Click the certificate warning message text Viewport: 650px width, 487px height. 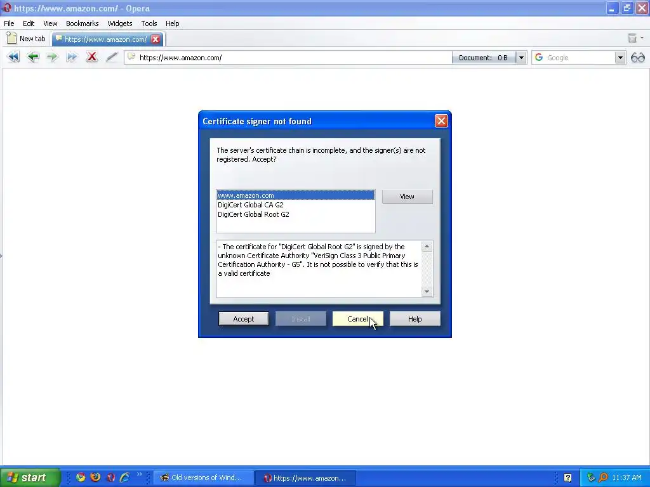(x=317, y=260)
